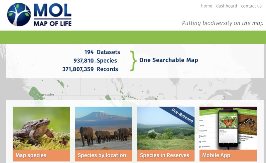Go to the dashboard menu link
This screenshot has height=163, width=266.
click(x=226, y=6)
